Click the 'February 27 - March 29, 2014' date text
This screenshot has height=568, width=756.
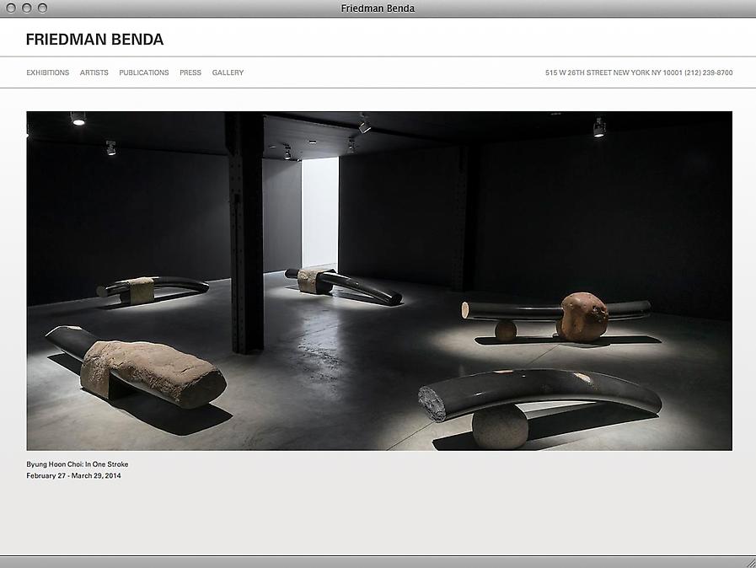(73, 475)
